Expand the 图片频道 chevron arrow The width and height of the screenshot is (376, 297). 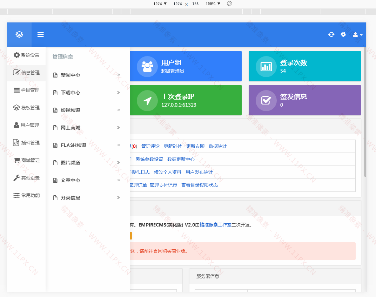[x=119, y=162]
